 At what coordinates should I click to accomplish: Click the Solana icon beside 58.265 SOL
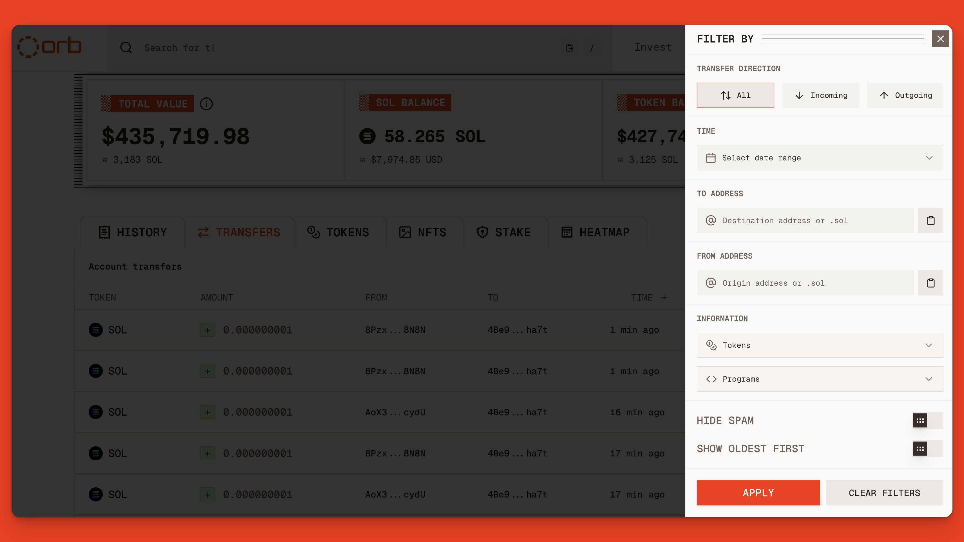tap(367, 136)
